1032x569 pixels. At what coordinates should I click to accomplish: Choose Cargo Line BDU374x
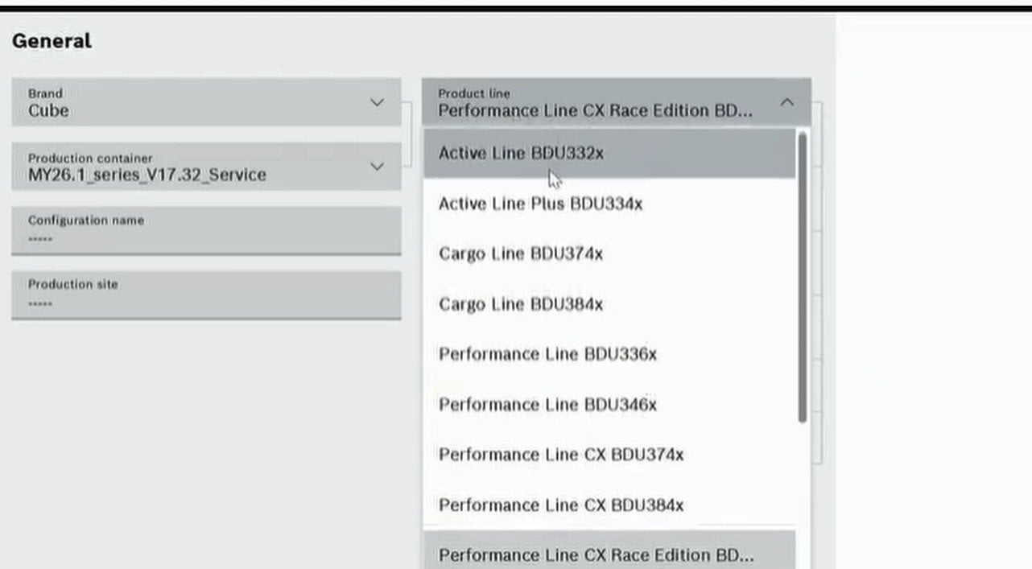[609, 254]
